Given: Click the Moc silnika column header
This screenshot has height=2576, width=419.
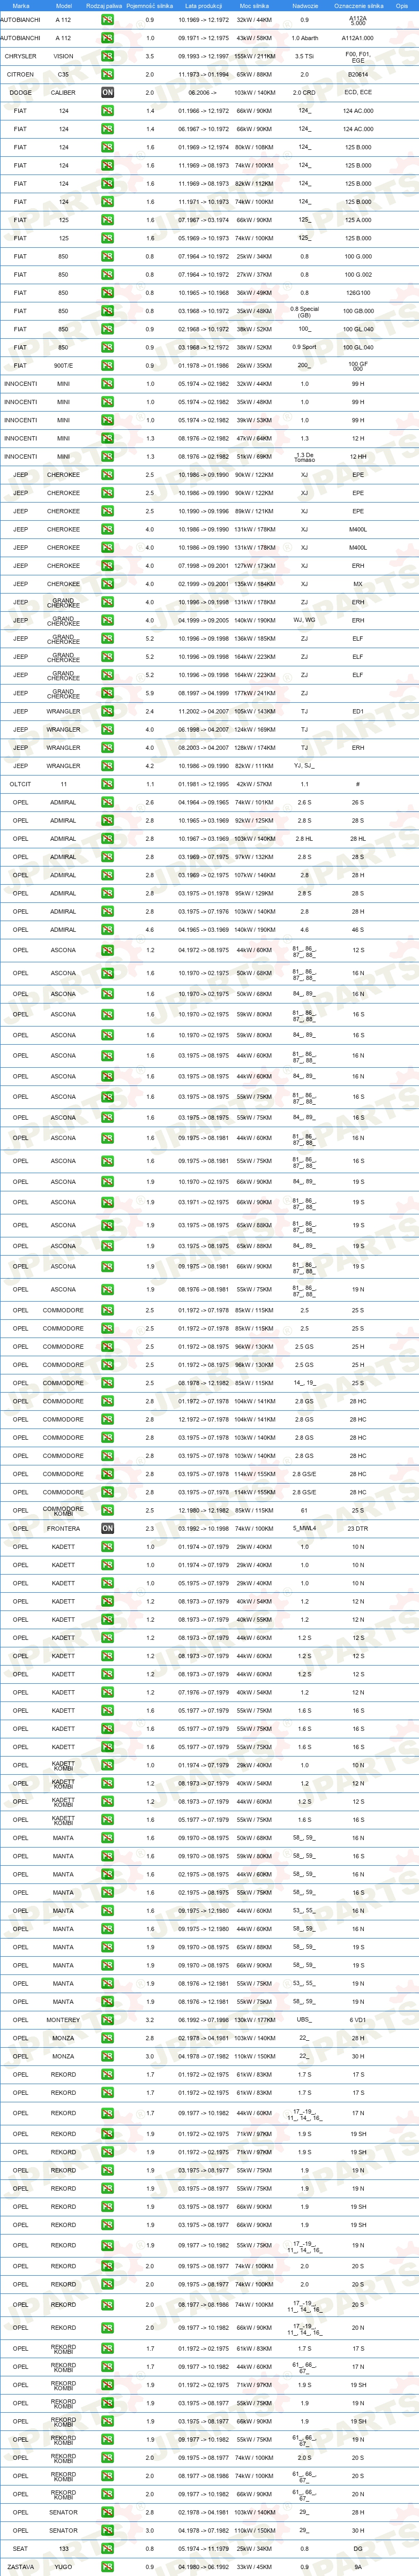Looking at the screenshot, I should pos(254,6).
